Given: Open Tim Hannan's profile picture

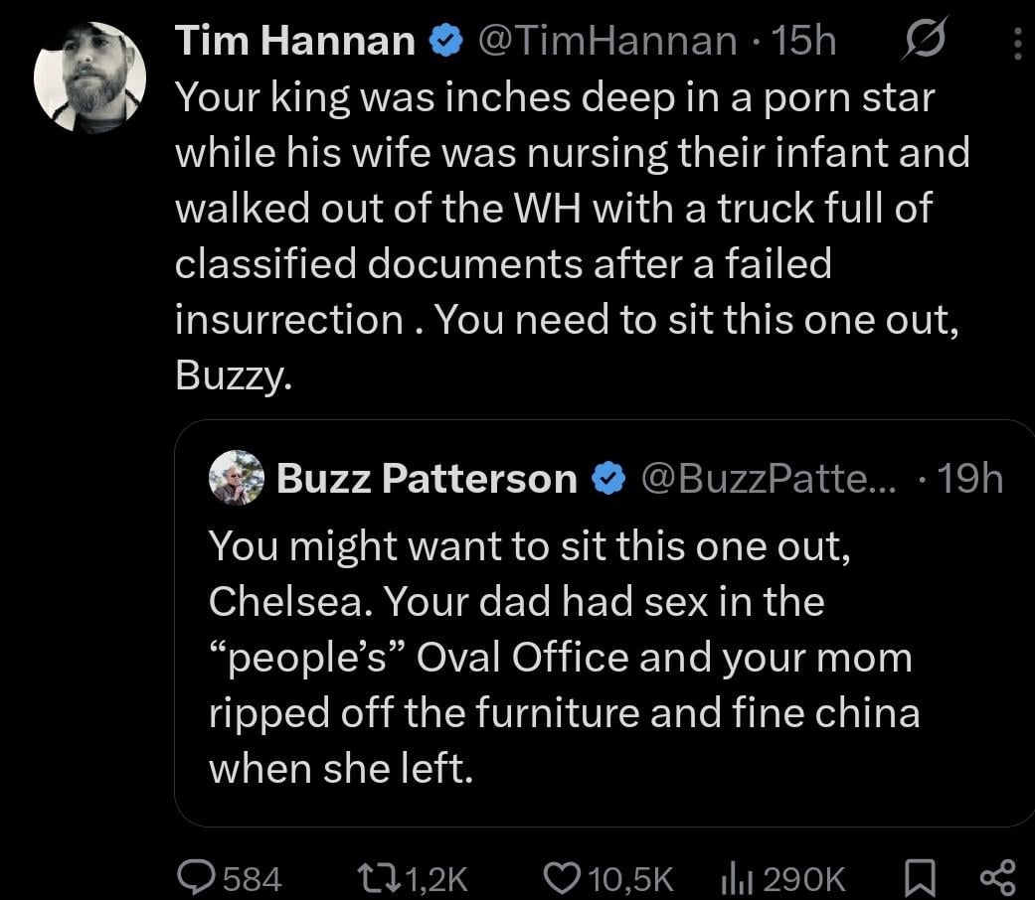Looking at the screenshot, I should 89,76.
